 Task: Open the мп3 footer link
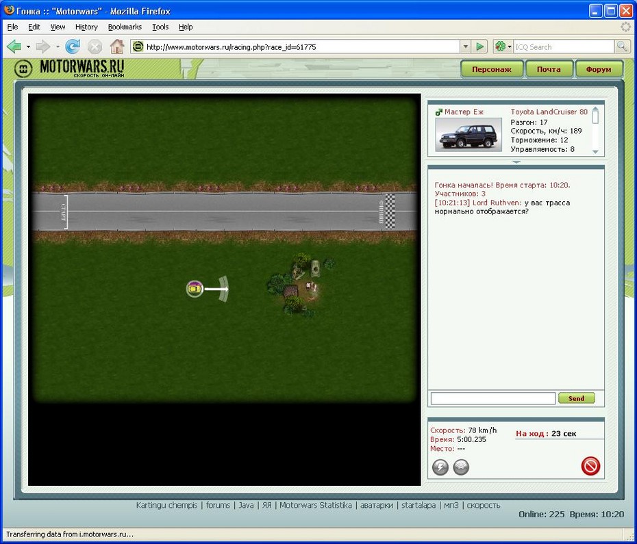click(451, 506)
